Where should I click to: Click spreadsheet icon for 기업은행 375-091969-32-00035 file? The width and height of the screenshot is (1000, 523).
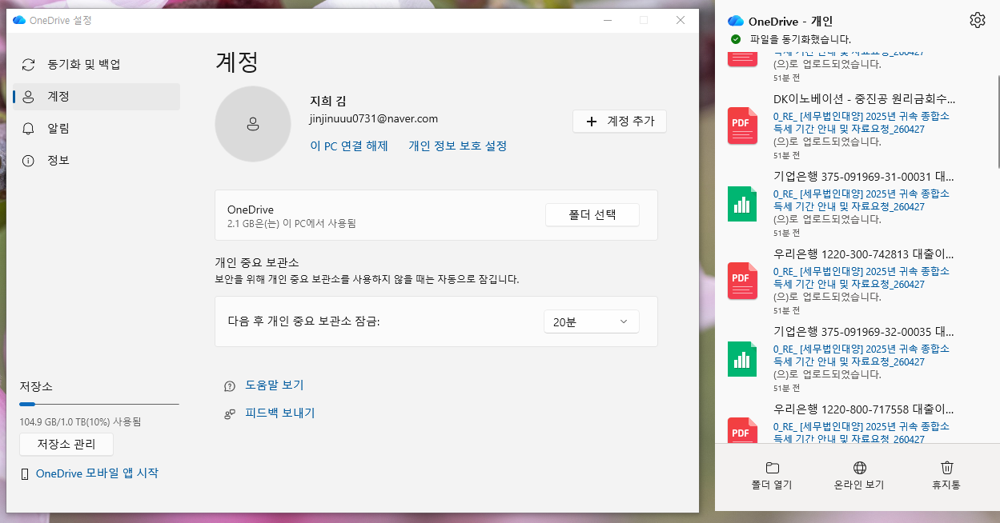(x=742, y=359)
